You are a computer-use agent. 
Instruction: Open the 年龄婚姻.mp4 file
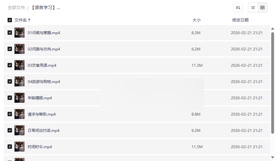tap(40, 98)
